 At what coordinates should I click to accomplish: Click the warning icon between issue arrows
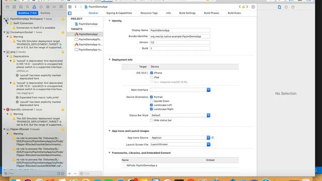(244, 7)
